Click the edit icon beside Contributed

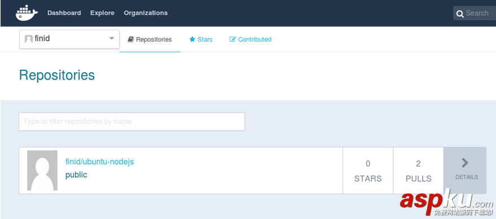[x=232, y=39]
